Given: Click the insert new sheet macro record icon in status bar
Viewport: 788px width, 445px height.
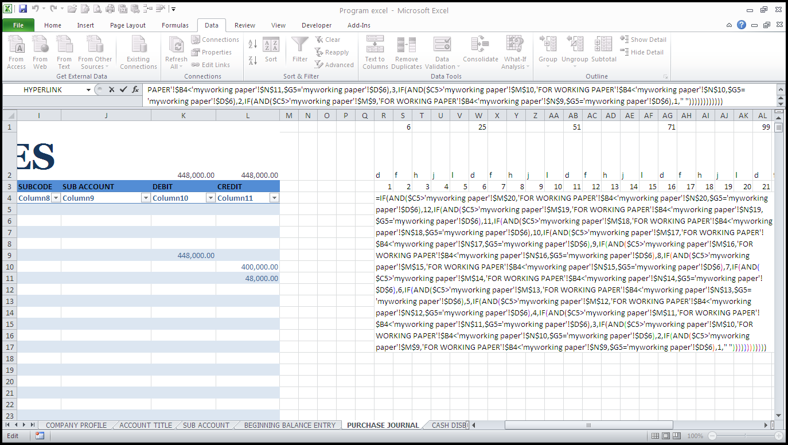Looking at the screenshot, I should (x=40, y=436).
